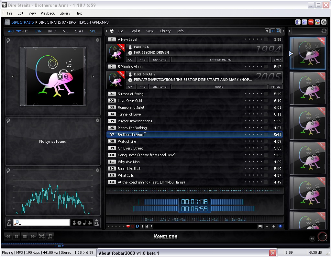Select the track Sultans of Swing
This screenshot has height=257, width=331.
130,94
